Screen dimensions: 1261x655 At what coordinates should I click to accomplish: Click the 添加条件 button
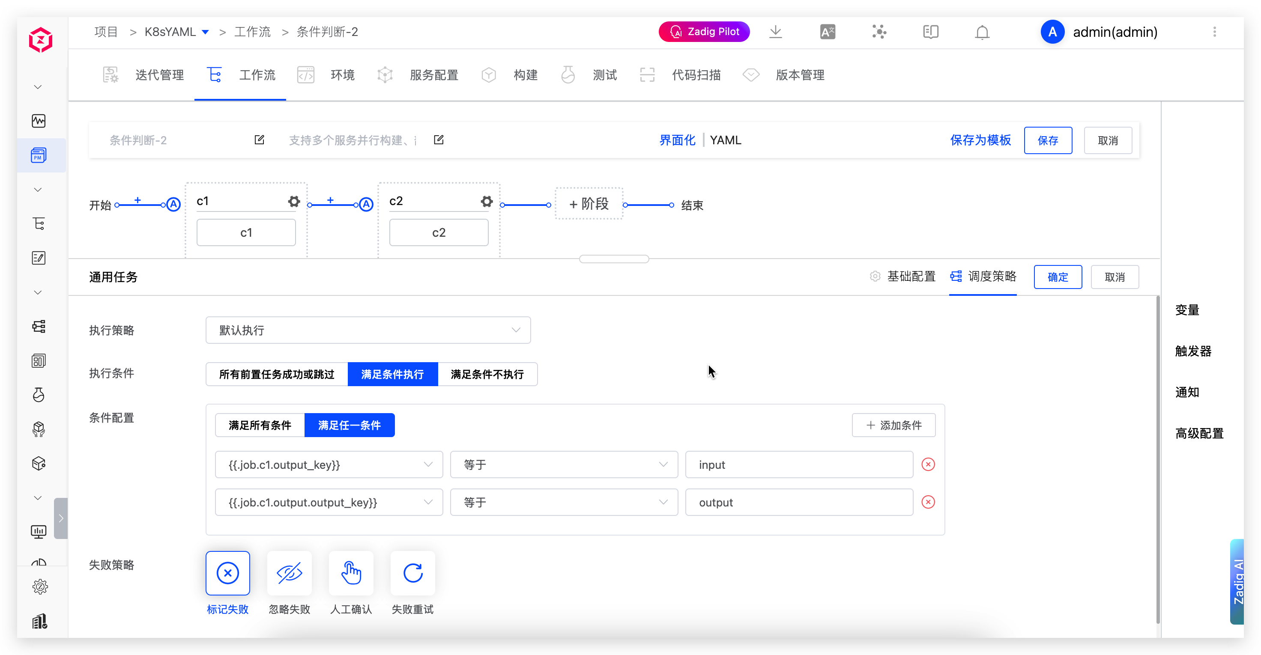(893, 425)
